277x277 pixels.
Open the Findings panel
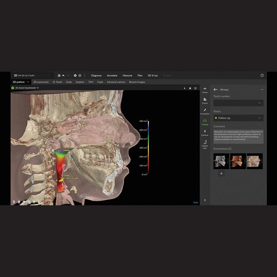point(205,122)
